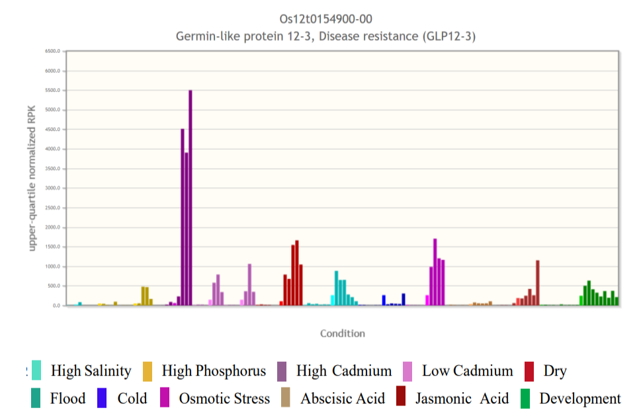
Task: Click the 4500.0 y-axis tick label
Action: (53, 130)
